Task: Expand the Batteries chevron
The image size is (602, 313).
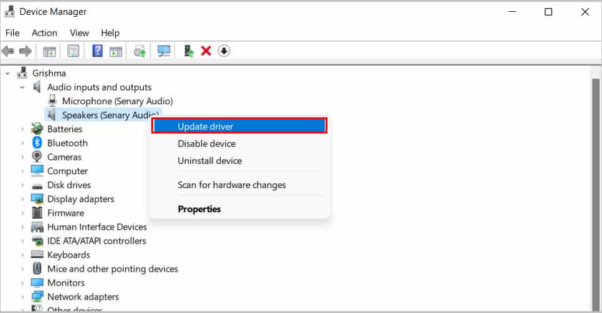Action: 22,129
